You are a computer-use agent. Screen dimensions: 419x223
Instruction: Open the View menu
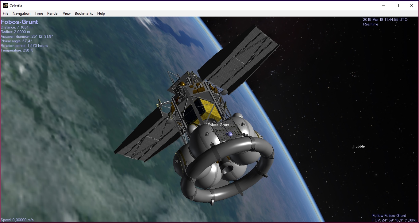point(67,13)
